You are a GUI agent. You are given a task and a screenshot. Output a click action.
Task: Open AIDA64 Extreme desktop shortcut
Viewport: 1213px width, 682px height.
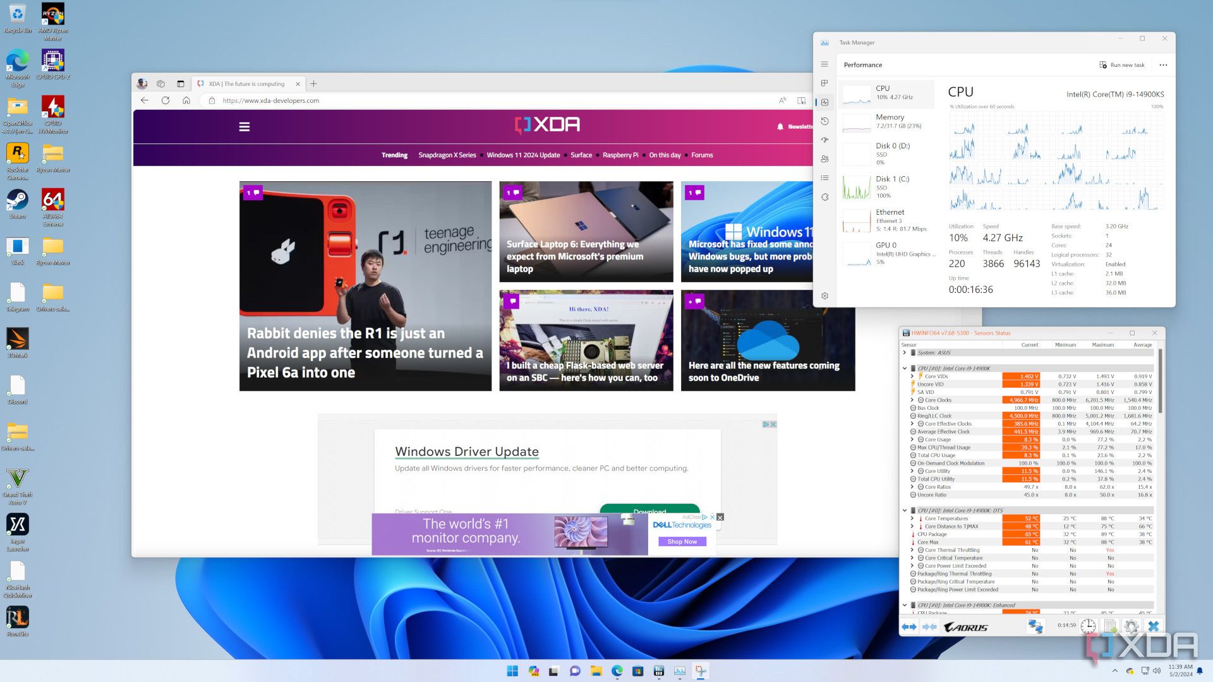coord(53,208)
